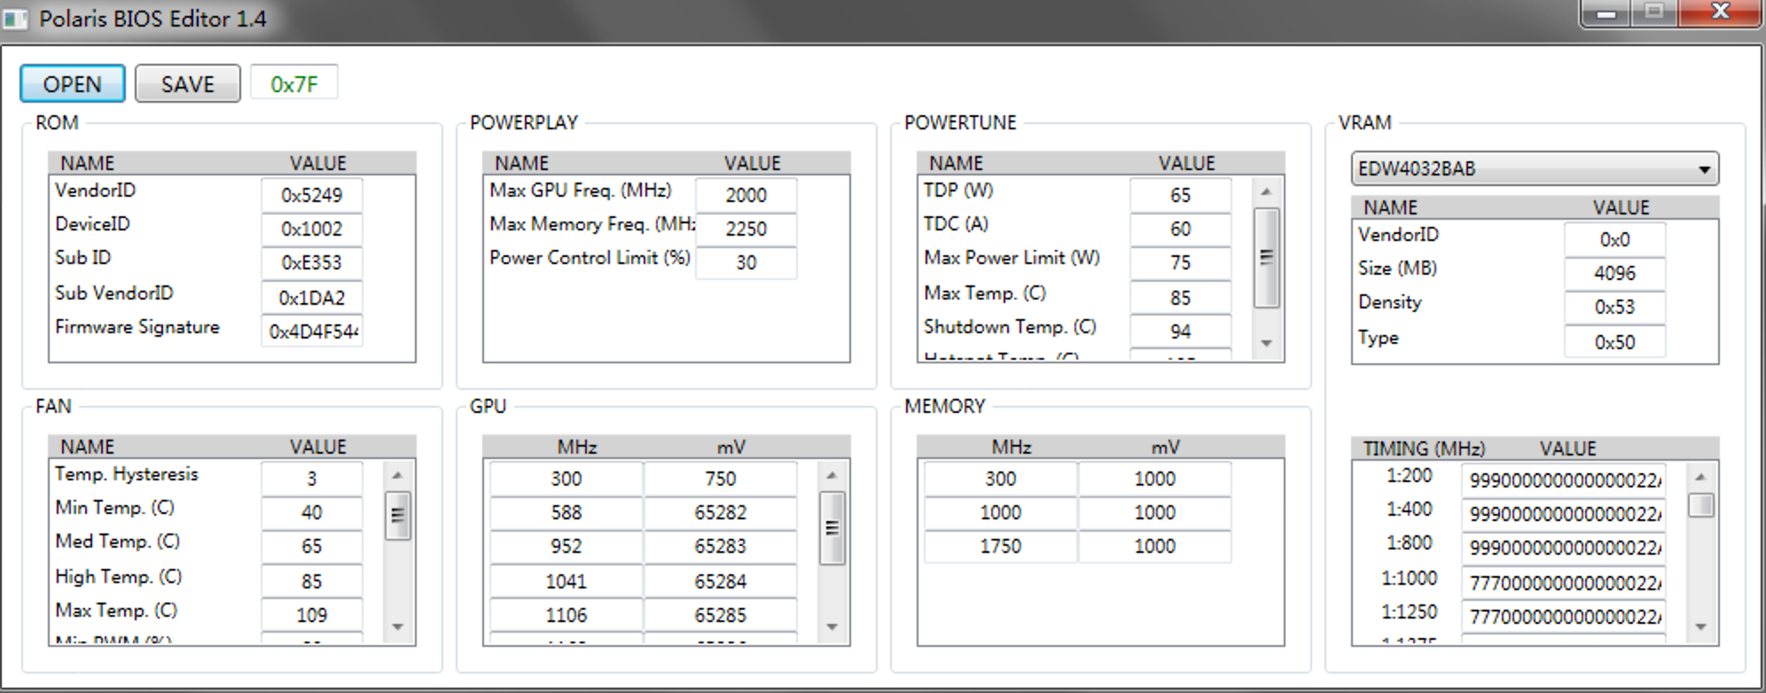Open the EDW4032BAB VRAM dropdown

pos(1534,168)
